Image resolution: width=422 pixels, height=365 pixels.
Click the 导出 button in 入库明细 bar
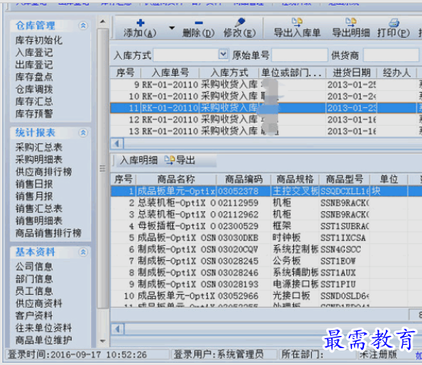point(180,160)
